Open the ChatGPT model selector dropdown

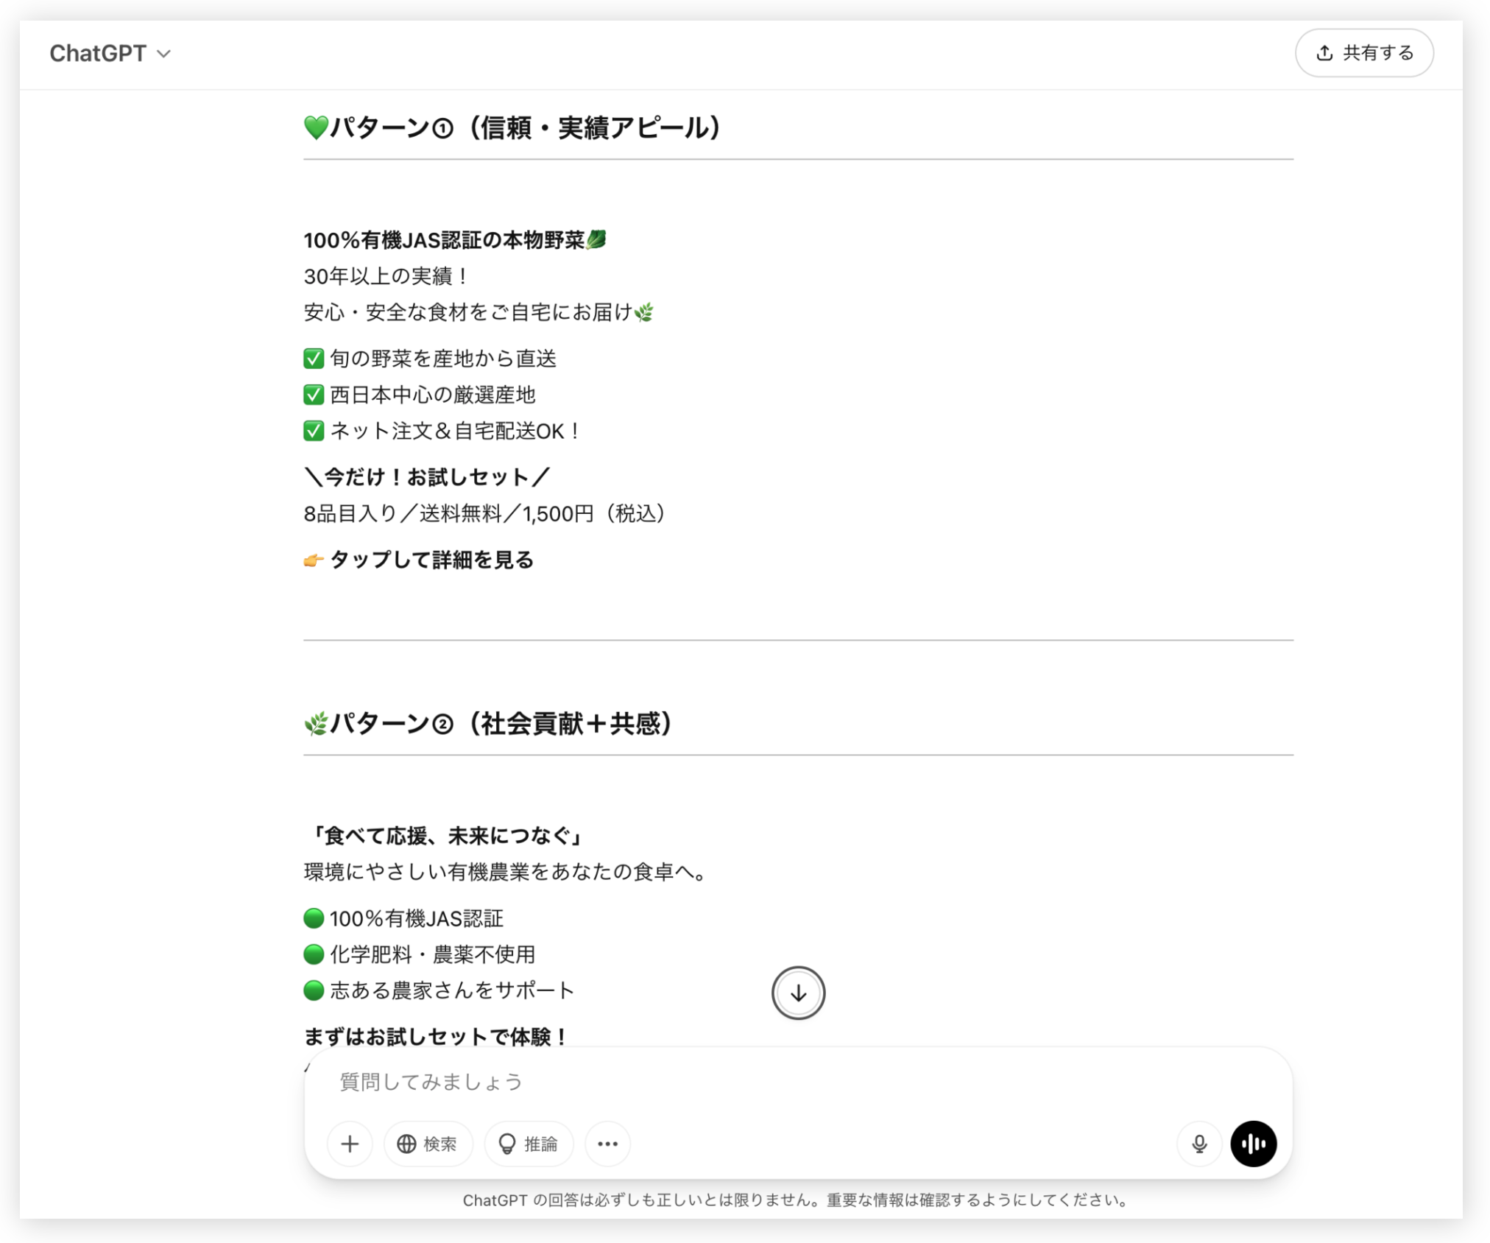(110, 54)
